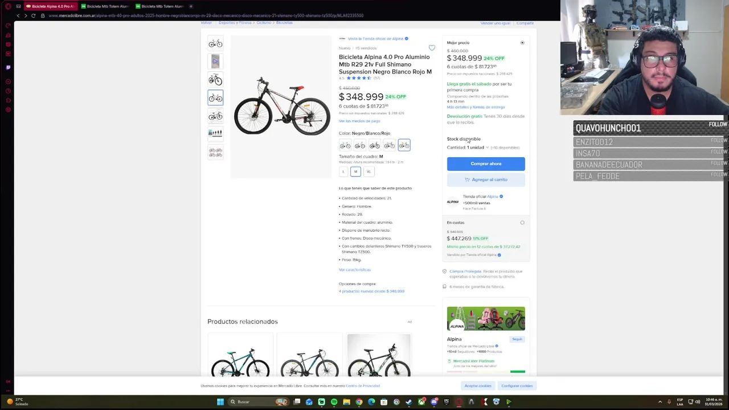Open Epic Games launcher from the taskbar

point(447,402)
